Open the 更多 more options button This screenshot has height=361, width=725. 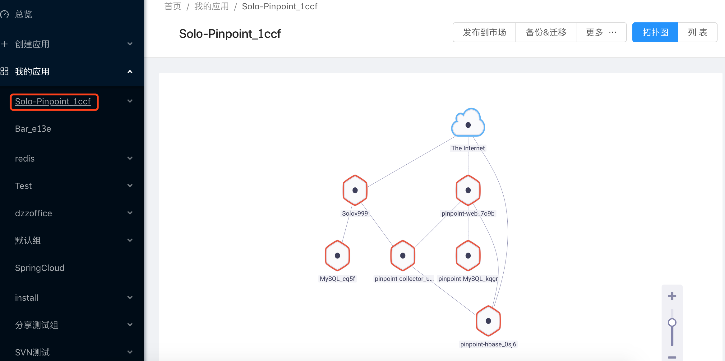coord(601,32)
